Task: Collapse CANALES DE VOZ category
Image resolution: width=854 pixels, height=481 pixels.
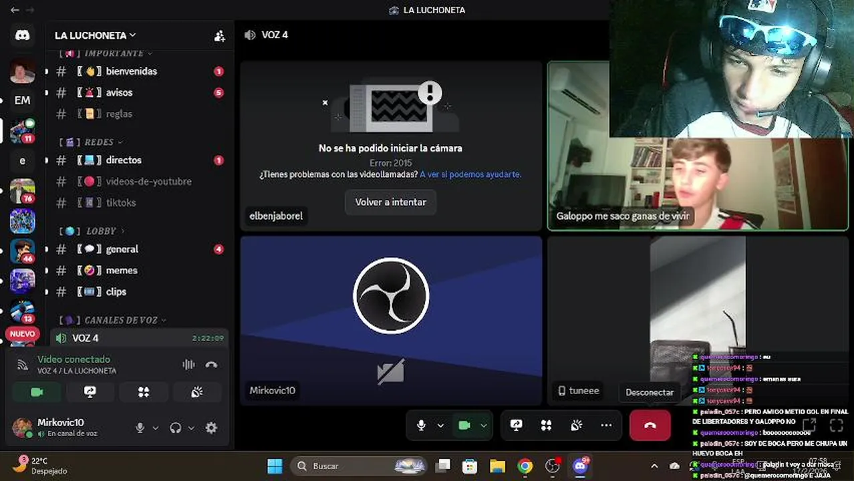Action: point(112,321)
